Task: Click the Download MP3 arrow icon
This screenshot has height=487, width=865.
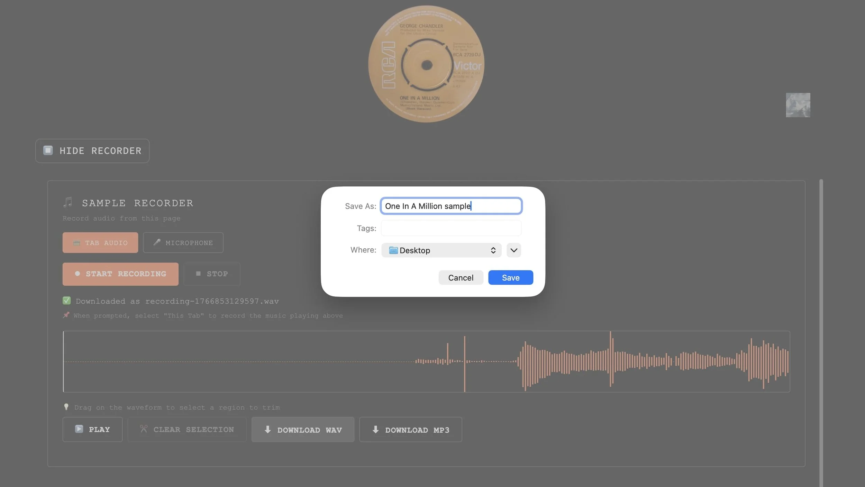Action: (x=375, y=430)
